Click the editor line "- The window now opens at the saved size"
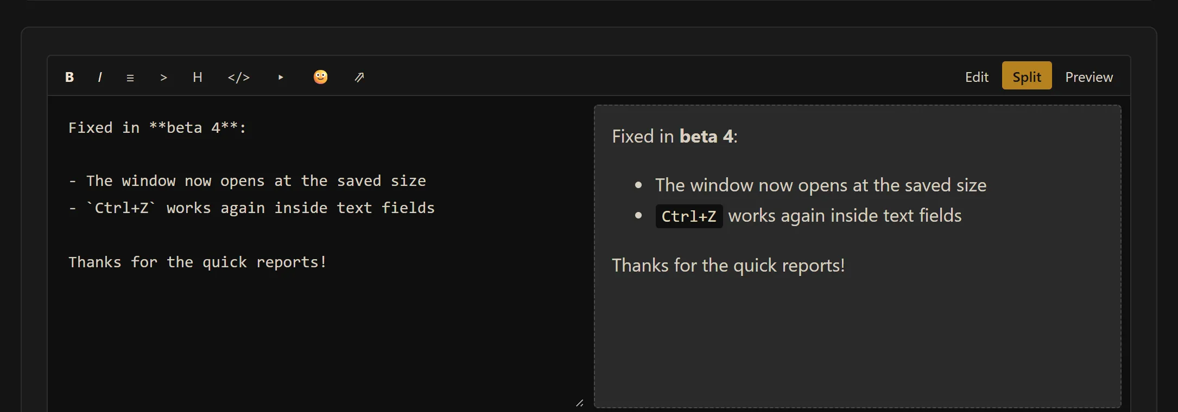The width and height of the screenshot is (1178, 412). 247,181
